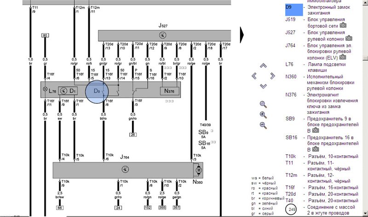
Task: Pan diagram up with the up arrow
Action: click(x=263, y=65)
